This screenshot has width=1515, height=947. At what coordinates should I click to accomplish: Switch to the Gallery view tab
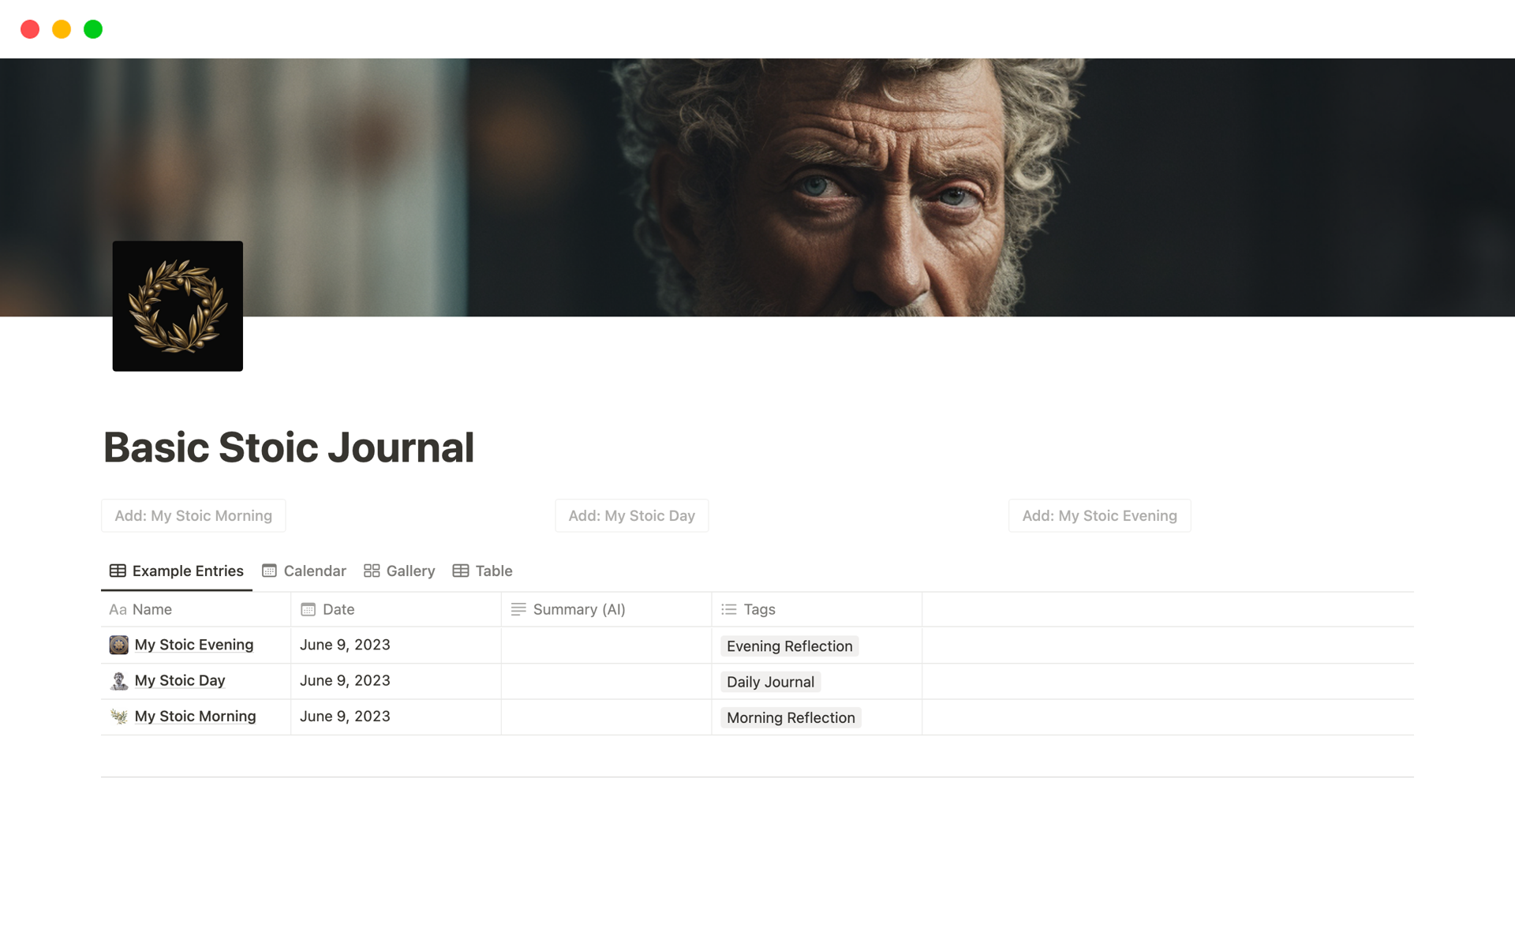(399, 571)
